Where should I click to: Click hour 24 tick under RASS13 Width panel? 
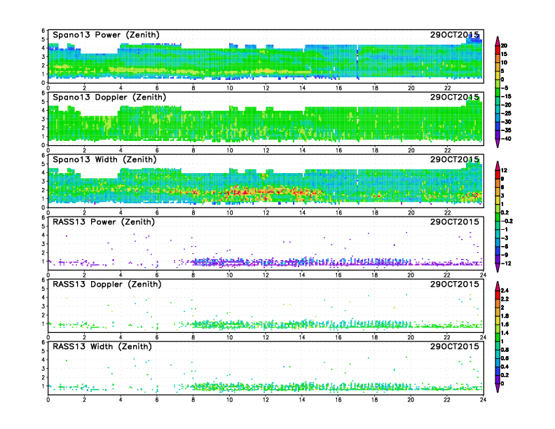(483, 400)
